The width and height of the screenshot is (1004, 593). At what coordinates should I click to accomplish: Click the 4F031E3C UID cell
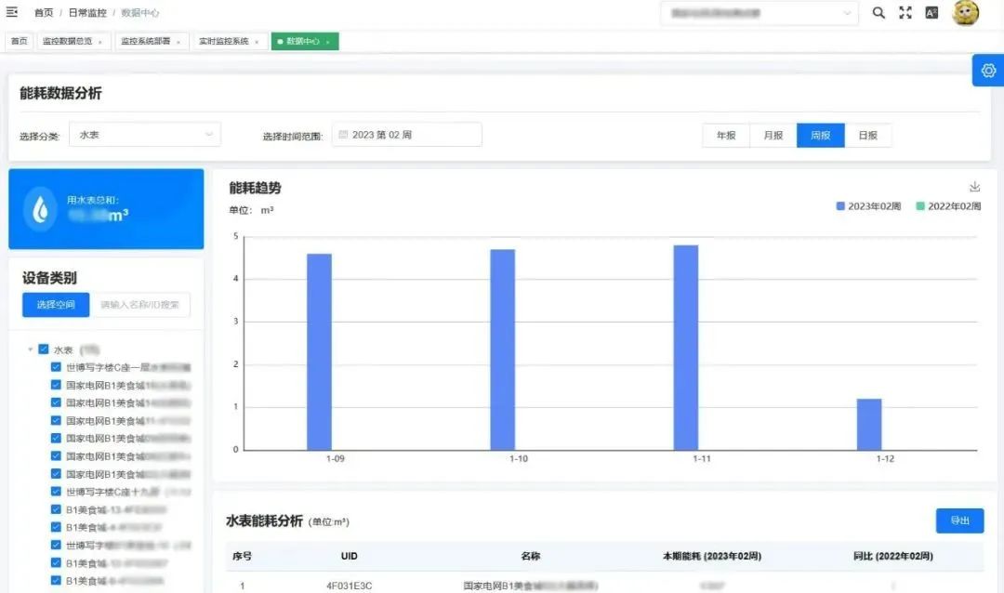349,586
